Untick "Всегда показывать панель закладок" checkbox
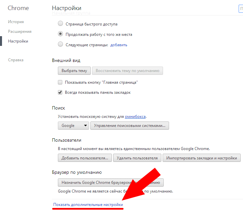 point(60,92)
